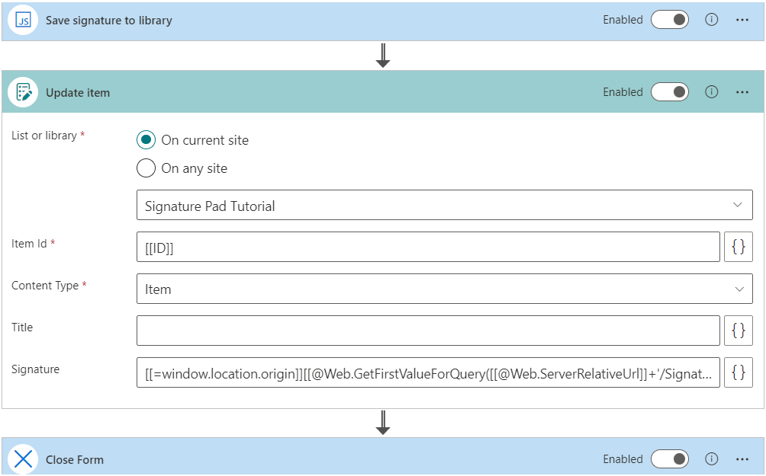766x476 pixels.
Task: Select the On any site option
Action: (146, 168)
